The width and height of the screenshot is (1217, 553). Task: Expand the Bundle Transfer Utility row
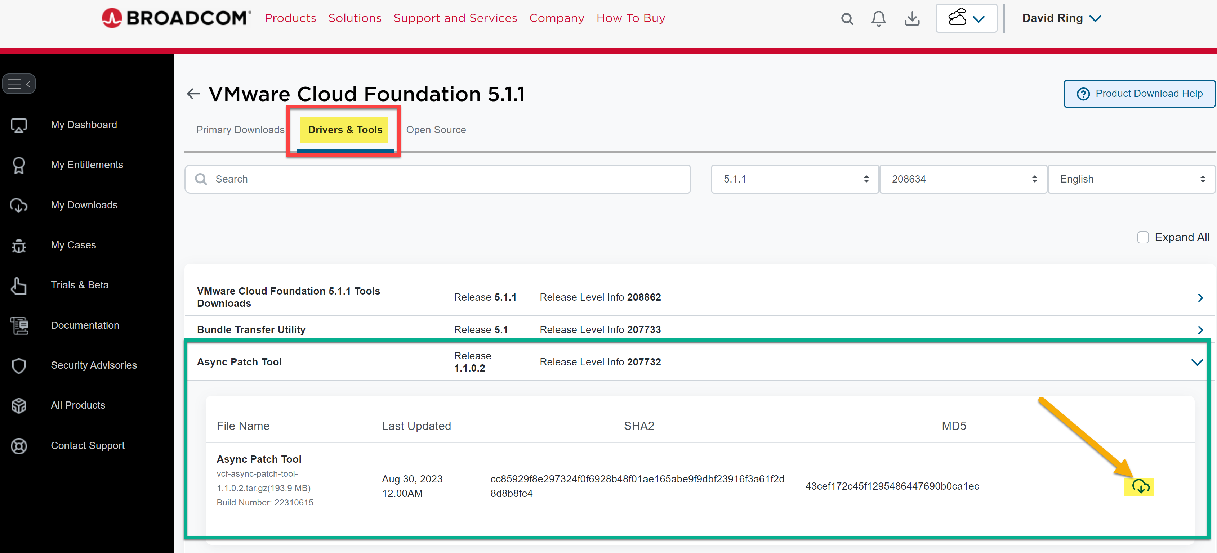point(1200,330)
